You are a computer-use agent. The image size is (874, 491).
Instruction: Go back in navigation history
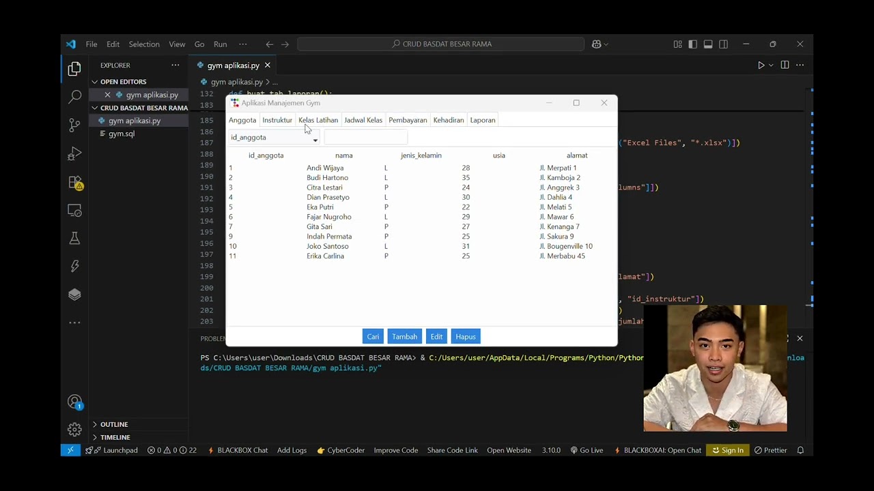click(270, 44)
